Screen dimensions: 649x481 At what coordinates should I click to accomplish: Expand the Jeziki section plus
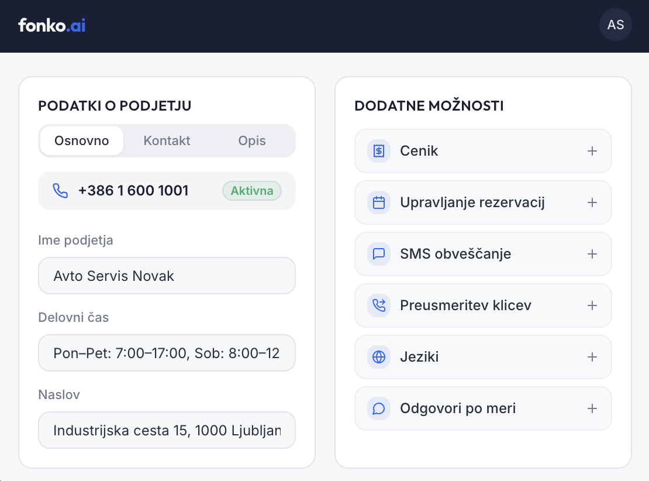pyautogui.click(x=592, y=357)
